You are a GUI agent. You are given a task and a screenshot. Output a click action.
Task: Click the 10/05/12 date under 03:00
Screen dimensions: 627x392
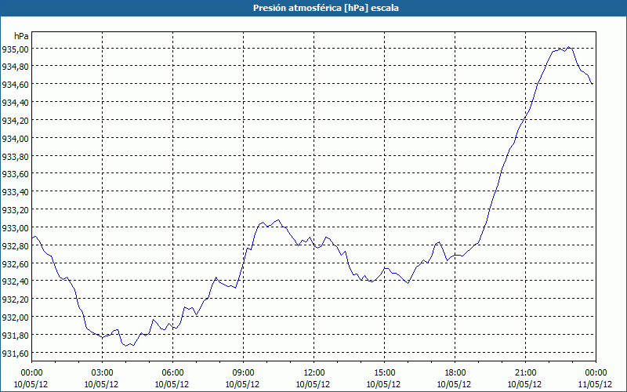(102, 384)
